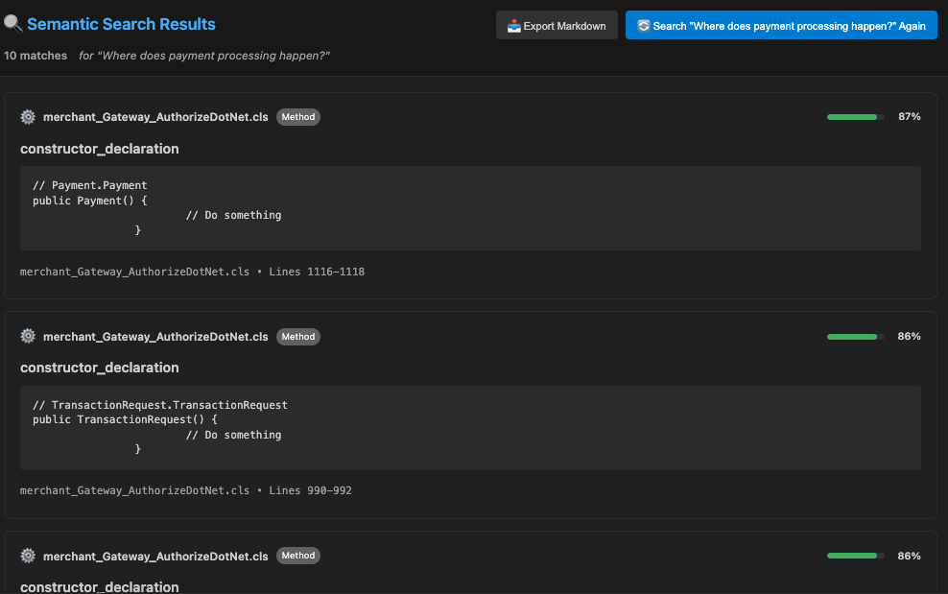
Task: Run Search "Where does payment processing happen?" Again
Action: coord(781,26)
